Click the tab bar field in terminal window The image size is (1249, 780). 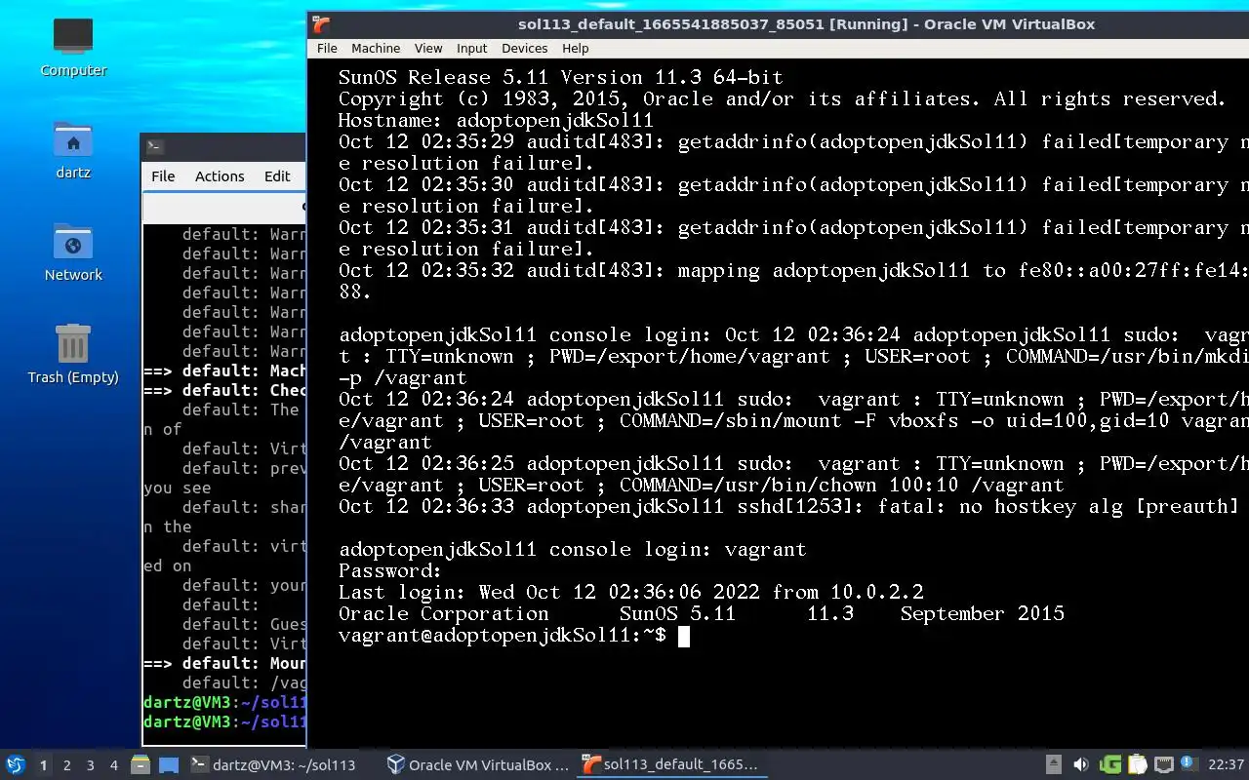224,208
